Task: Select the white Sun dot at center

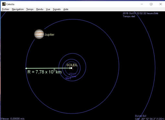Action: (71, 68)
